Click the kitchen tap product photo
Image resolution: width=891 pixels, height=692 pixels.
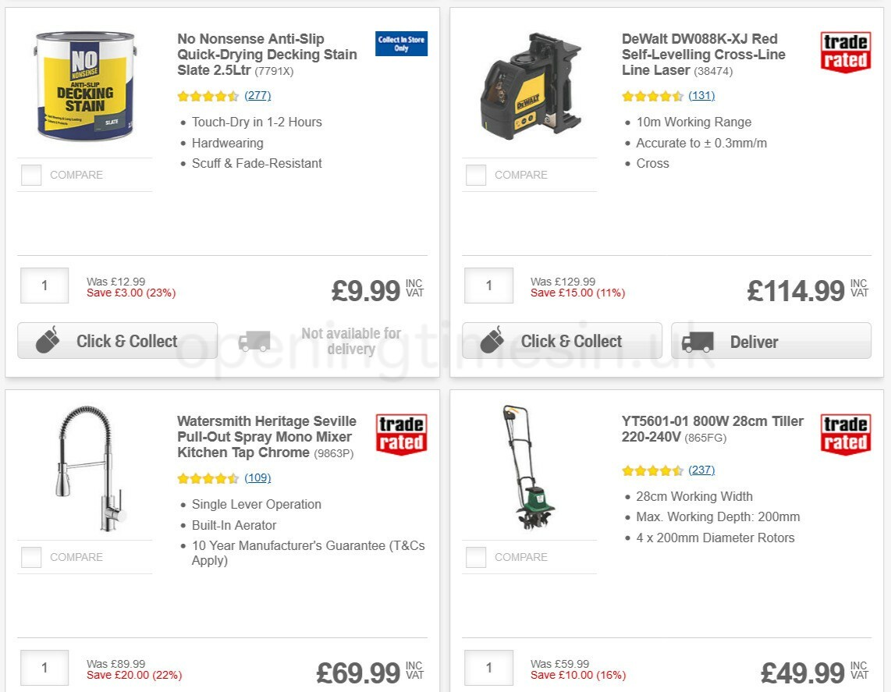coord(84,468)
